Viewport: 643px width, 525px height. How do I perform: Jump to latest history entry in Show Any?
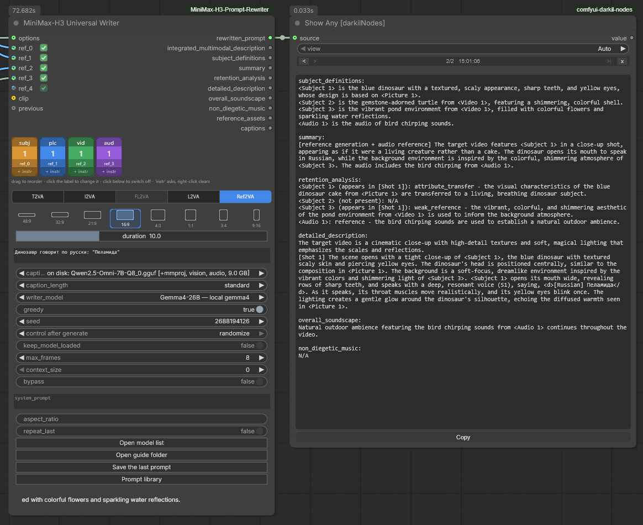[609, 61]
